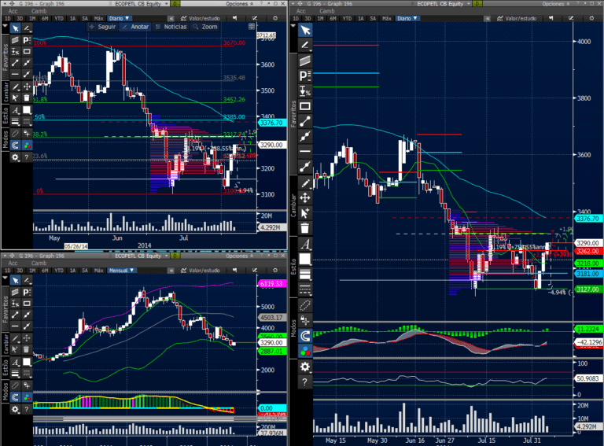The image size is (604, 446).
Task: Click the Noticias button in top-left chart
Action: coord(172,27)
